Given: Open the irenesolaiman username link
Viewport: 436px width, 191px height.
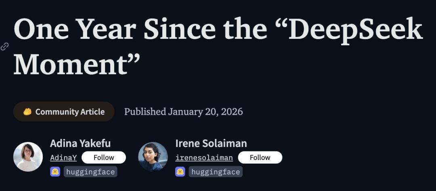Looking at the screenshot, I should pyautogui.click(x=204, y=158).
